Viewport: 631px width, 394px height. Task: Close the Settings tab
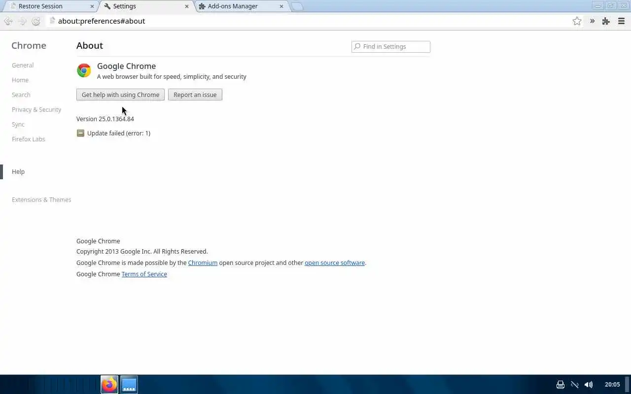point(186,6)
